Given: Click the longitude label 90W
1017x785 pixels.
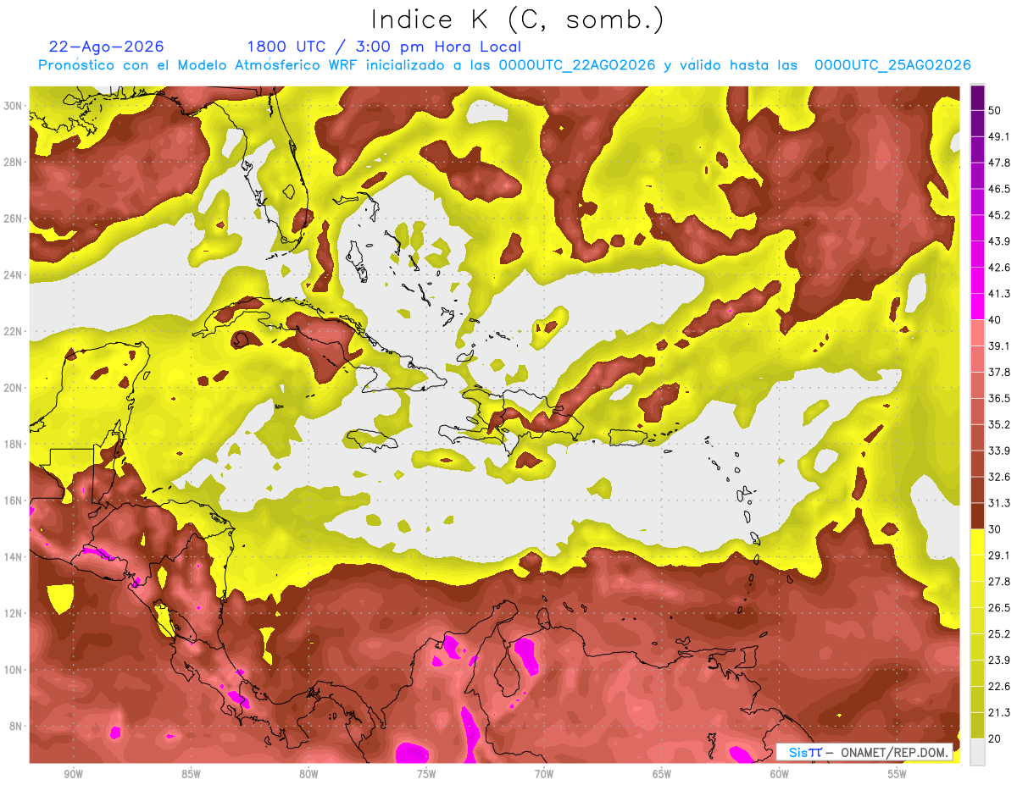Looking at the screenshot, I should tap(73, 775).
